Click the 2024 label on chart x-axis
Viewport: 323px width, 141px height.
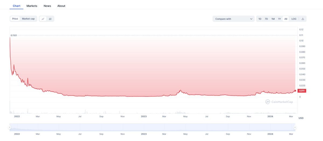point(270,116)
